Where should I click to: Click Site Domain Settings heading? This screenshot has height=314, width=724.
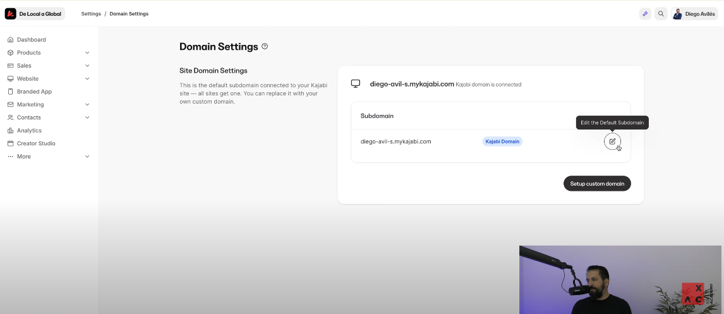point(214,71)
